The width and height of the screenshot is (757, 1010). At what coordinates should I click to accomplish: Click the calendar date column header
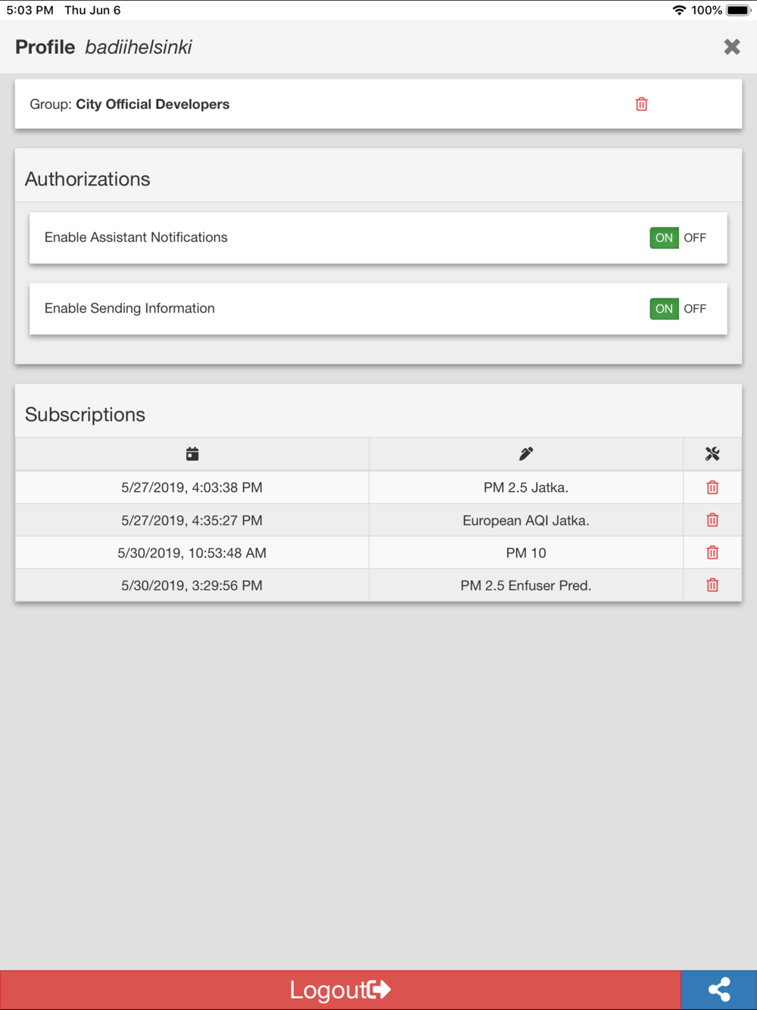tap(192, 454)
